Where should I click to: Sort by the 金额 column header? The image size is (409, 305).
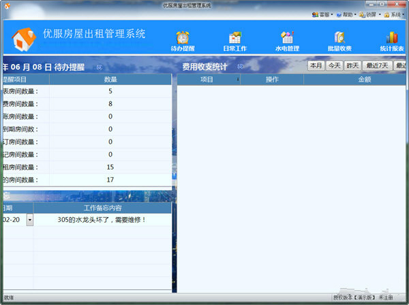pyautogui.click(x=364, y=80)
